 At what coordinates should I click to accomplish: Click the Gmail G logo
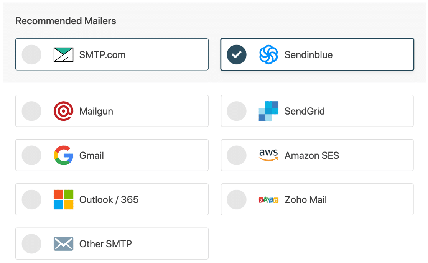[x=64, y=155]
